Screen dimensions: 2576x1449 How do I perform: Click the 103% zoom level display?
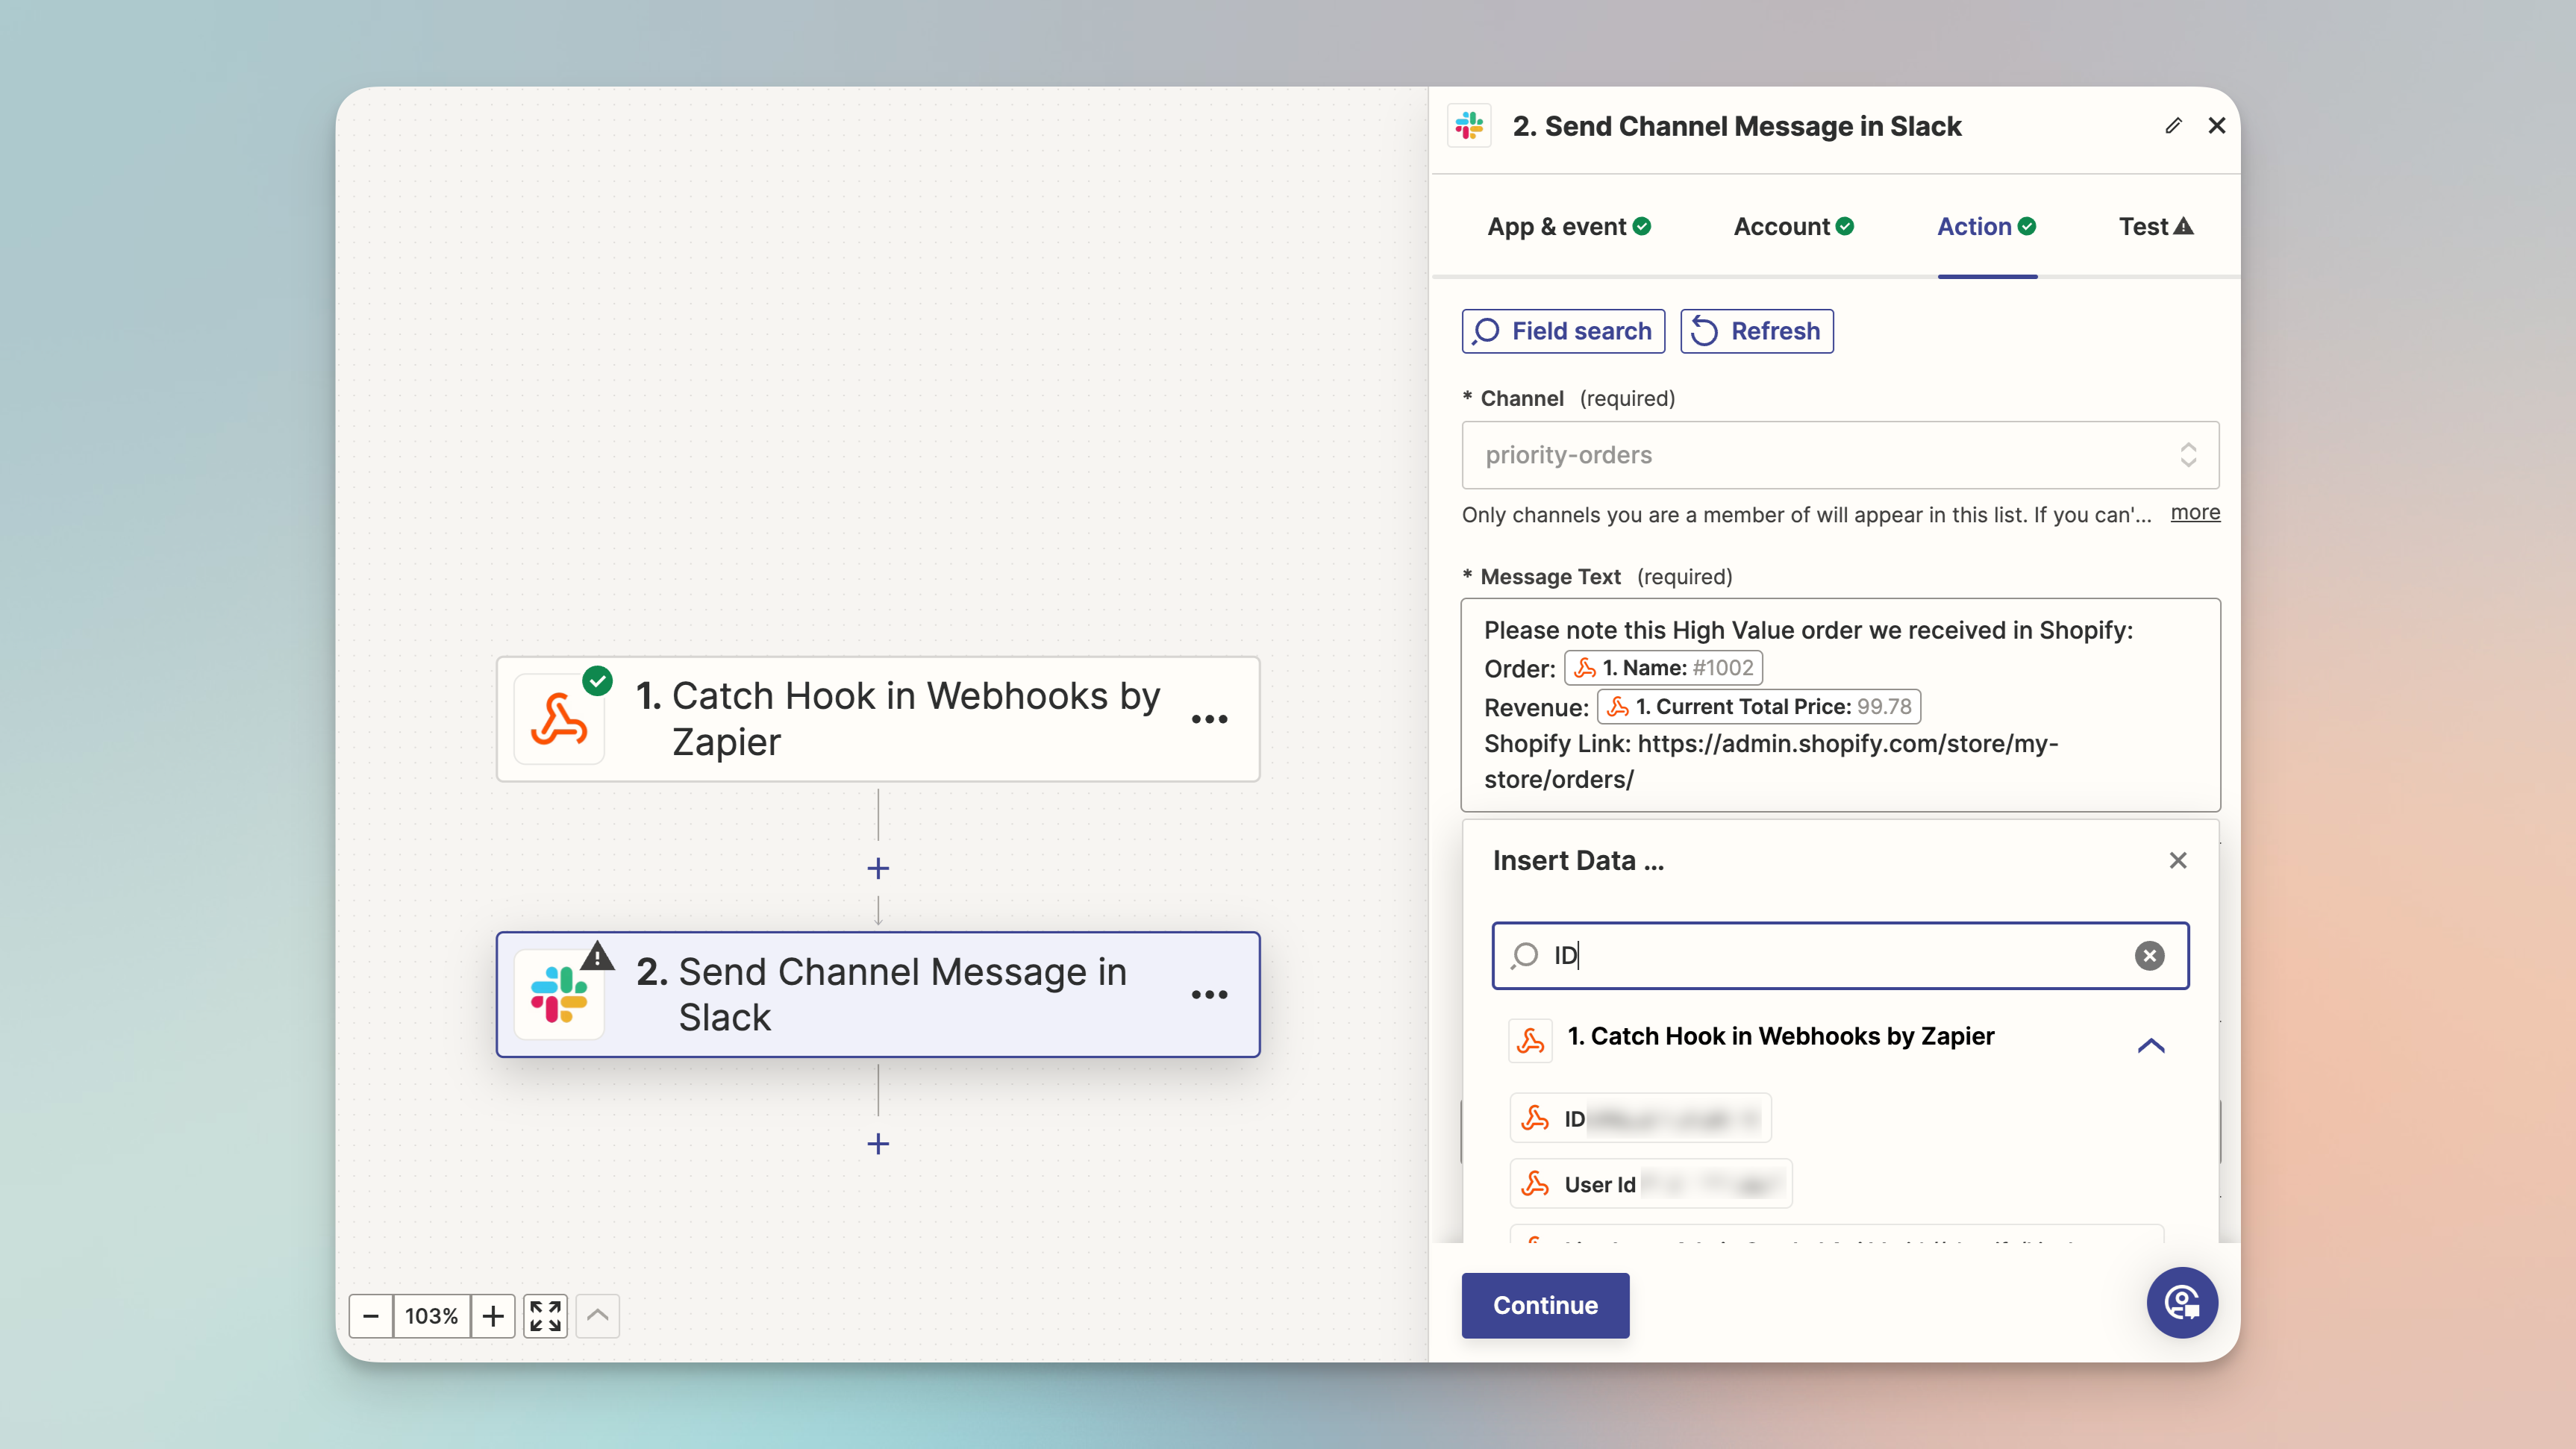[432, 1316]
